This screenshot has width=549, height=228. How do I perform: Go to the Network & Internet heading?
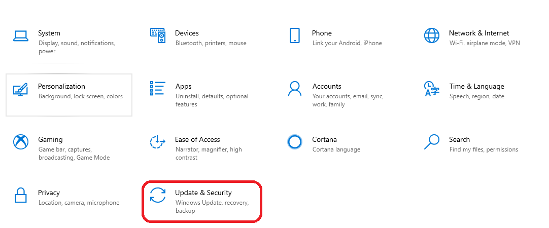coord(479,33)
